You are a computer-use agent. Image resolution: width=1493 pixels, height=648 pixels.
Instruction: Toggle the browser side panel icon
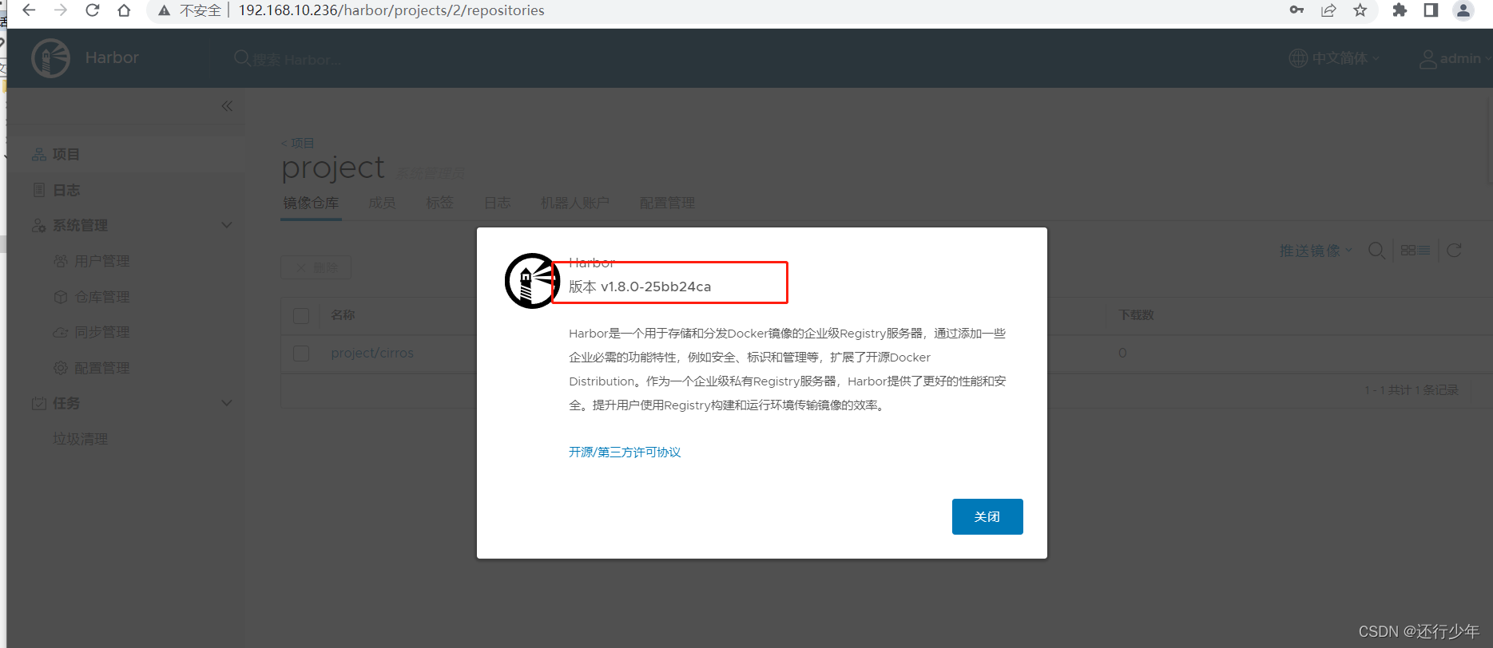(1431, 10)
